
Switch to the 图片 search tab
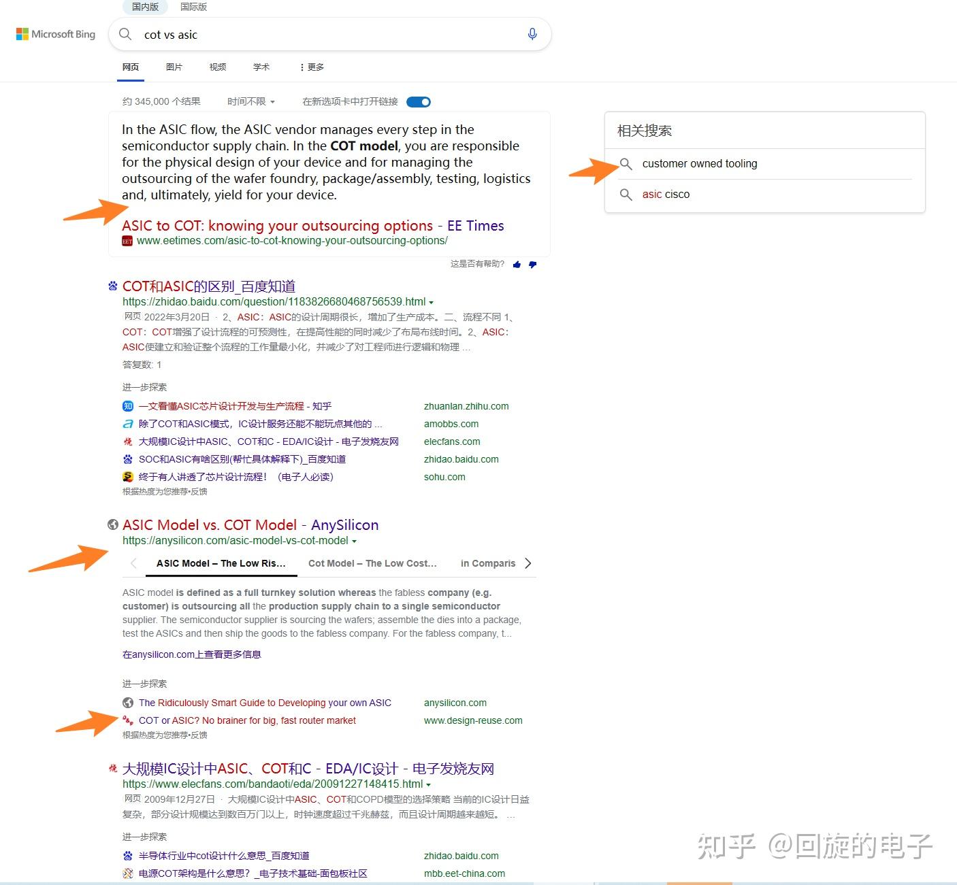(x=174, y=67)
